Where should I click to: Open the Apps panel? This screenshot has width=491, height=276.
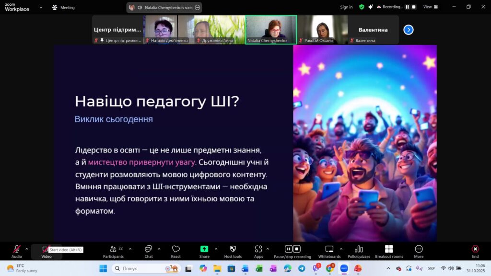click(x=258, y=251)
